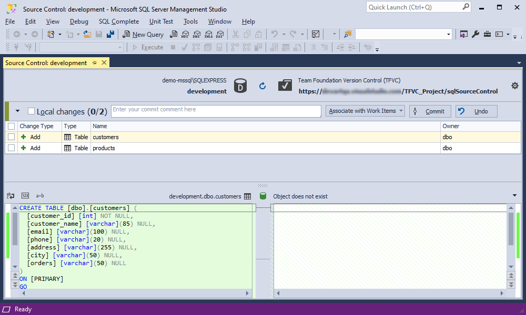
Task: Expand the diff pane options arrow
Action: [514, 195]
